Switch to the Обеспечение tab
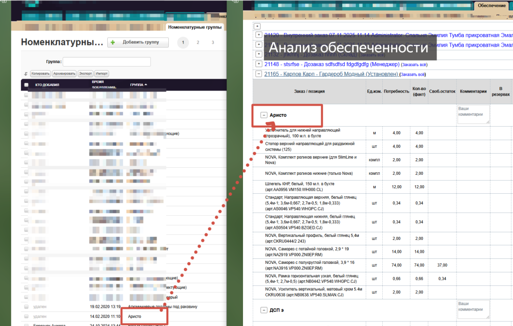 pyautogui.click(x=491, y=5)
